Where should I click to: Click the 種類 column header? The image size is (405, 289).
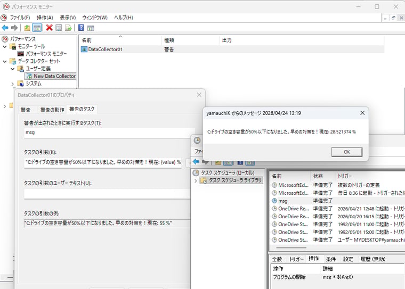(x=190, y=40)
